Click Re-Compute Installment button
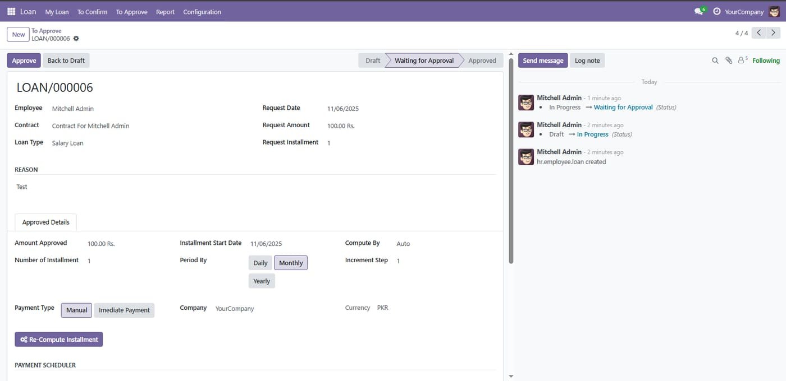The image size is (786, 381). point(59,340)
